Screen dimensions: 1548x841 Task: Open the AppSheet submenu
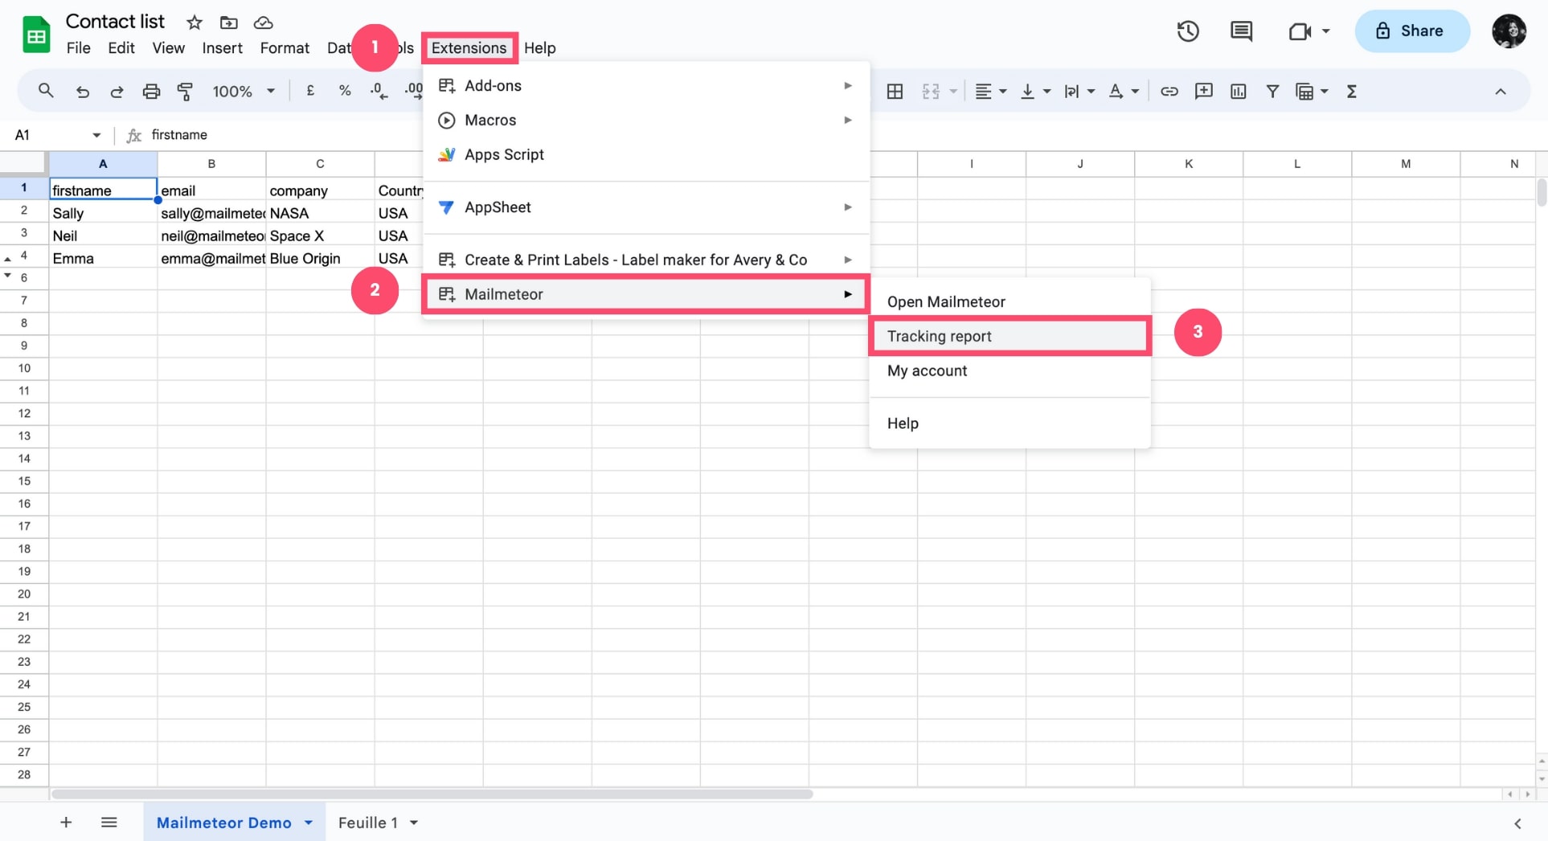[x=645, y=207]
